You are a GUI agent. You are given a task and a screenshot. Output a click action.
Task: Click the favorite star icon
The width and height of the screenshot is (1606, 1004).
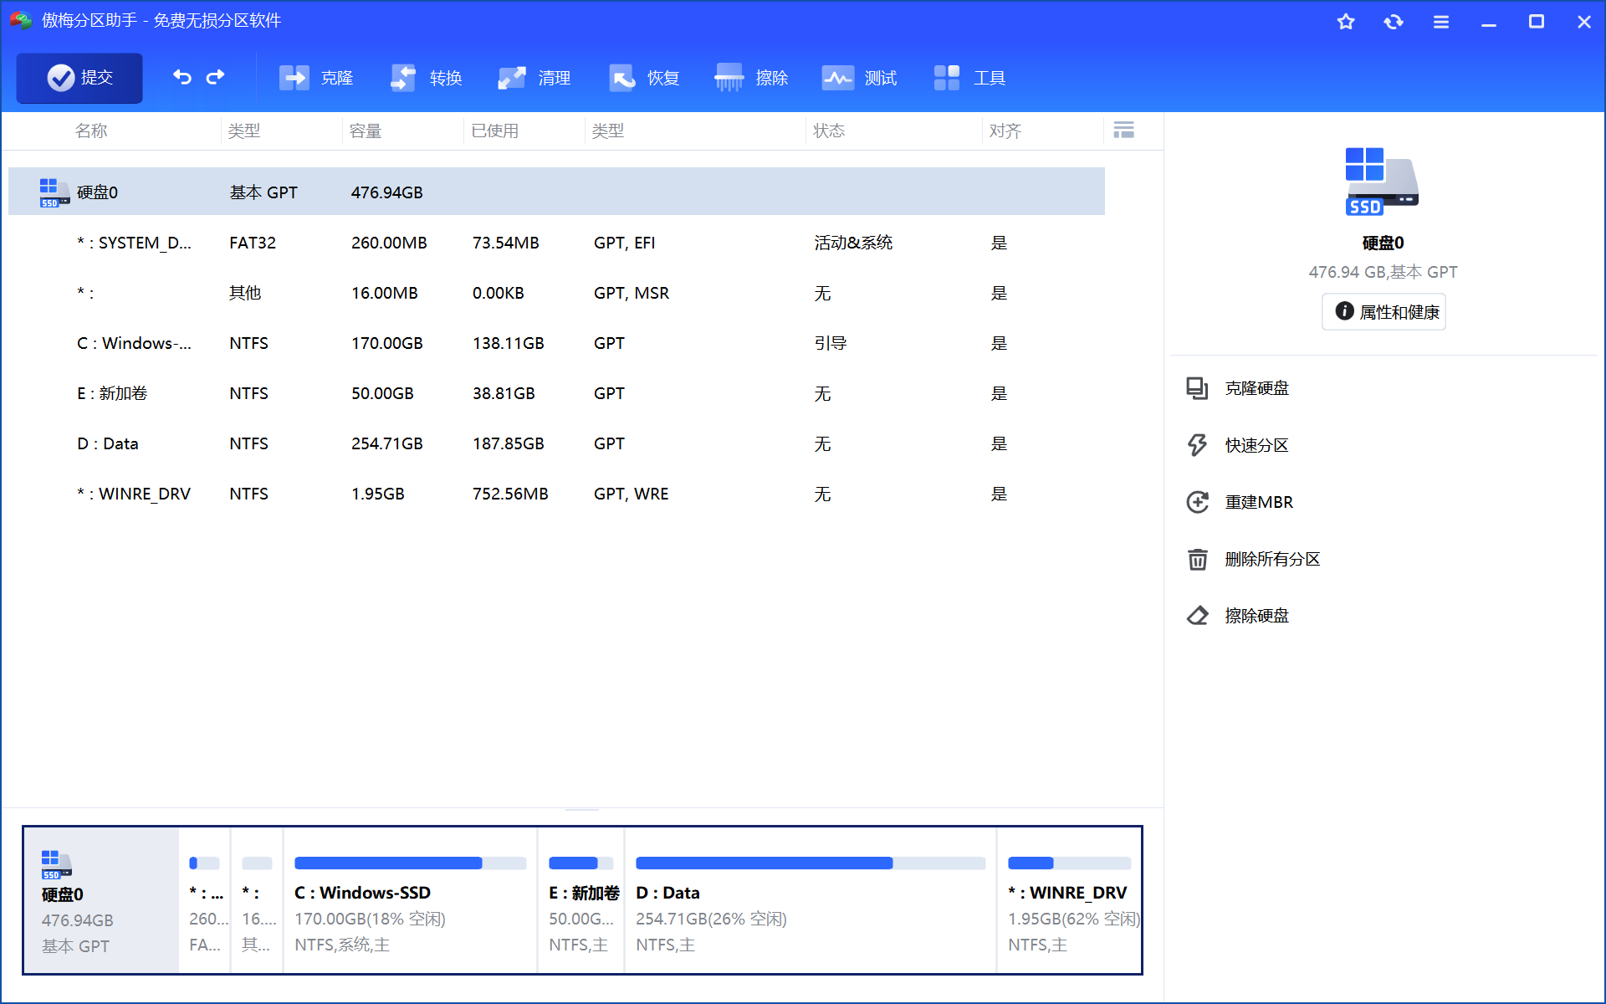[x=1346, y=23]
